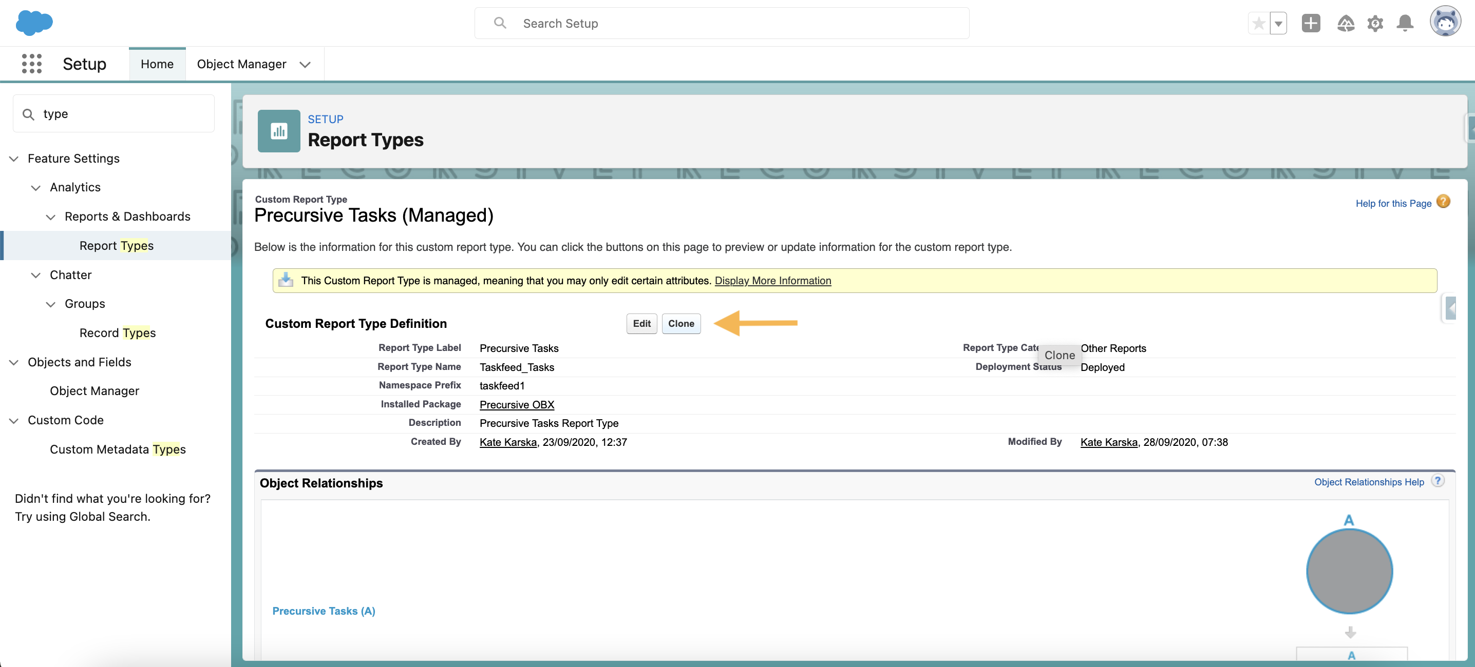Collapse the Objects and Fields section
The height and width of the screenshot is (667, 1475).
click(x=13, y=362)
